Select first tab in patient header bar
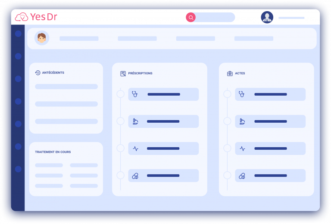 click(79, 39)
